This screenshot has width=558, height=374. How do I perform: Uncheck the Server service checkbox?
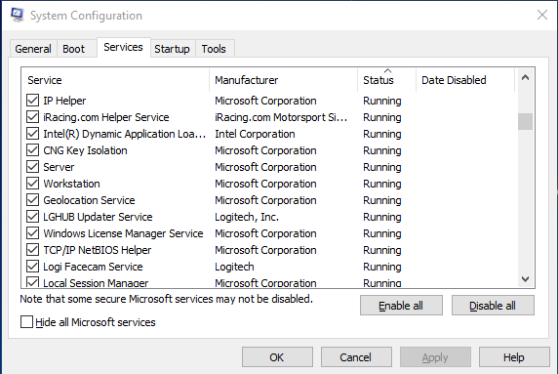click(x=33, y=167)
